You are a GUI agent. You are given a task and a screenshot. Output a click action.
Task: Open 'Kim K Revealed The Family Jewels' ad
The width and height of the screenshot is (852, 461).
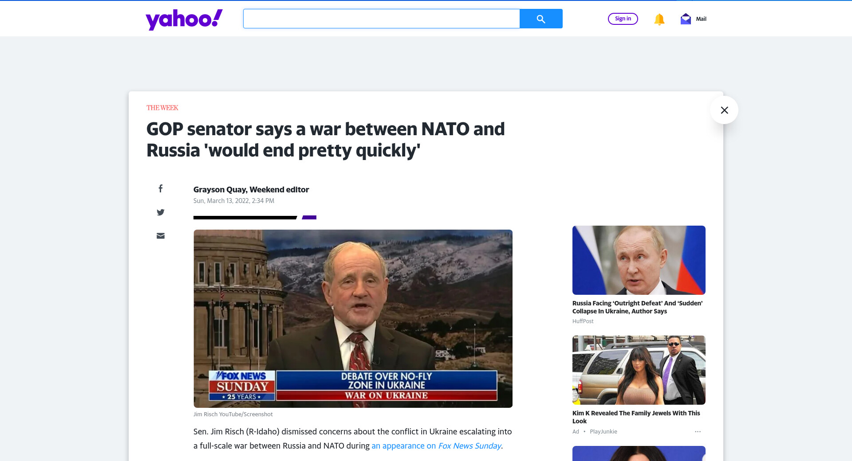[636, 417]
